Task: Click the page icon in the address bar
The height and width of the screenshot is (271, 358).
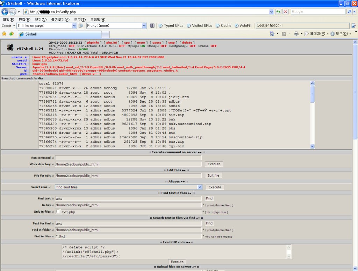Action: pos(26,12)
